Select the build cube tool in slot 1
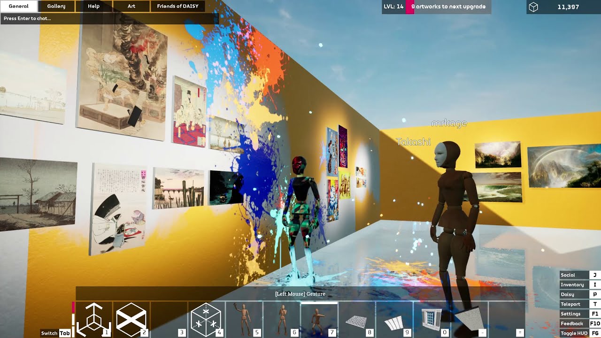This screenshot has width=601, height=338. [x=94, y=320]
